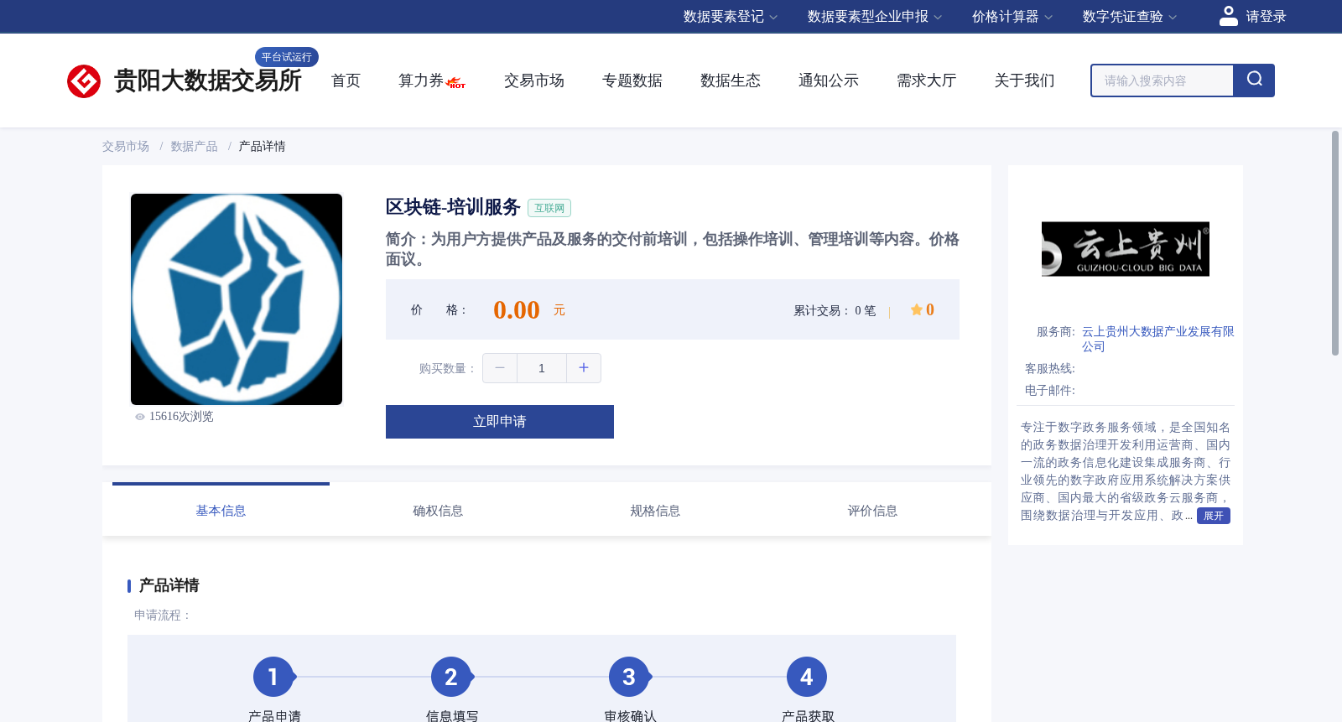
Task: Open 通知公示 navigation item
Action: click(x=829, y=81)
